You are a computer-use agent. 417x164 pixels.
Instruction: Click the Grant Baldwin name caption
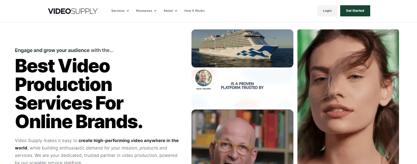[x=204, y=89]
